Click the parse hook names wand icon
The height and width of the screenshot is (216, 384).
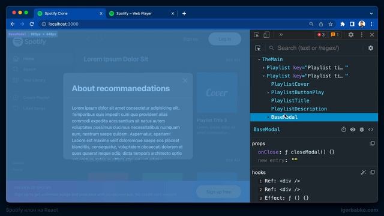coord(364,172)
